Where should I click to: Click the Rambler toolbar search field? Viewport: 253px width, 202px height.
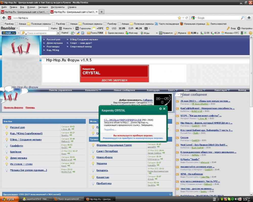coord(34,28)
